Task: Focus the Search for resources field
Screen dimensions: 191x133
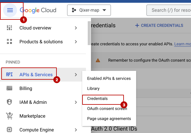Action: click(169, 10)
